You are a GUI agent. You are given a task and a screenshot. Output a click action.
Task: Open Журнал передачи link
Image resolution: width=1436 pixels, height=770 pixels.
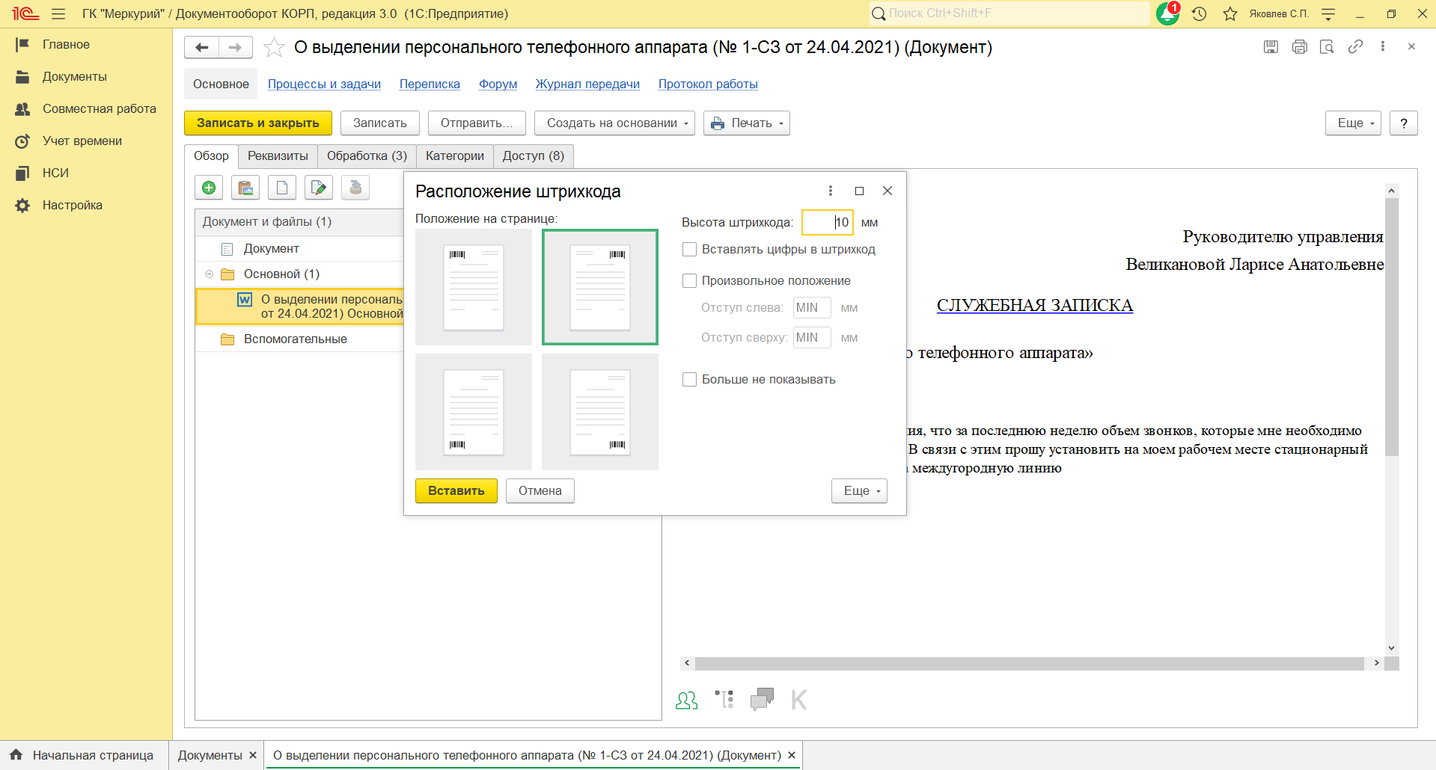coord(587,84)
